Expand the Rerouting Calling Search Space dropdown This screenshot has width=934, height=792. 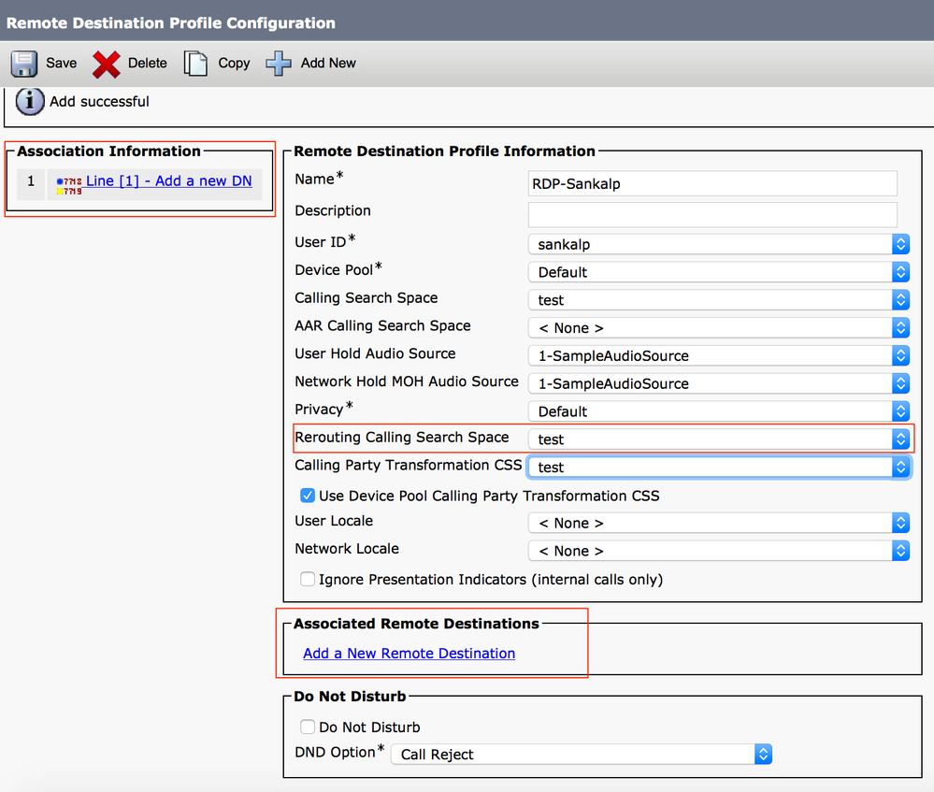[718, 439]
